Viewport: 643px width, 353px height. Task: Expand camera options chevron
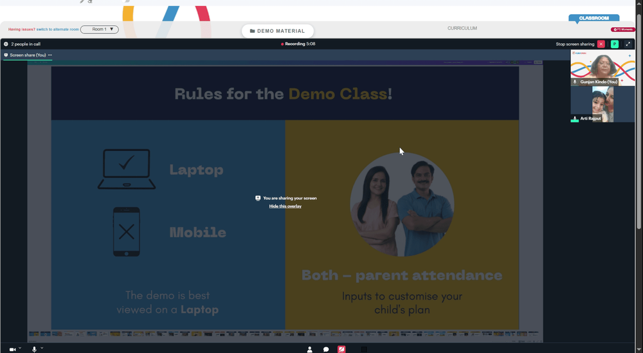(x=20, y=348)
